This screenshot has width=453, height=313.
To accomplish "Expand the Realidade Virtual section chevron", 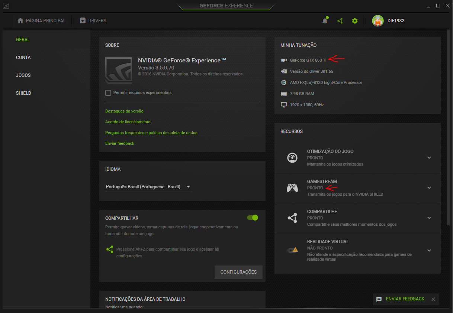I will pos(429,250).
